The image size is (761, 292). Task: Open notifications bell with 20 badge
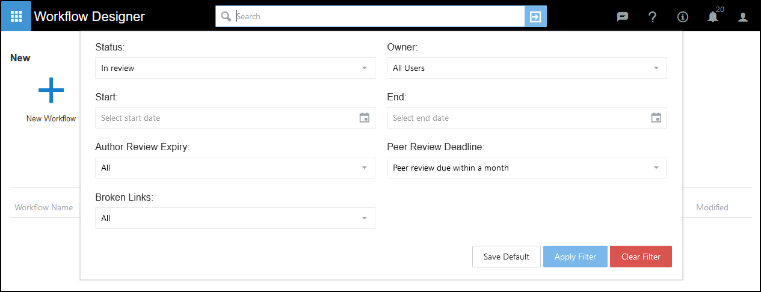pos(713,17)
